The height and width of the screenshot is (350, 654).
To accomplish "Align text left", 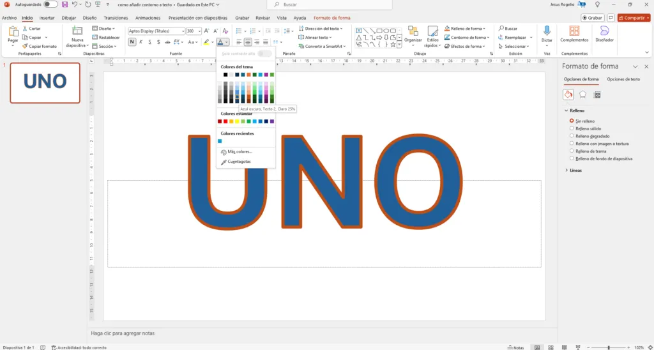I will click(x=239, y=42).
